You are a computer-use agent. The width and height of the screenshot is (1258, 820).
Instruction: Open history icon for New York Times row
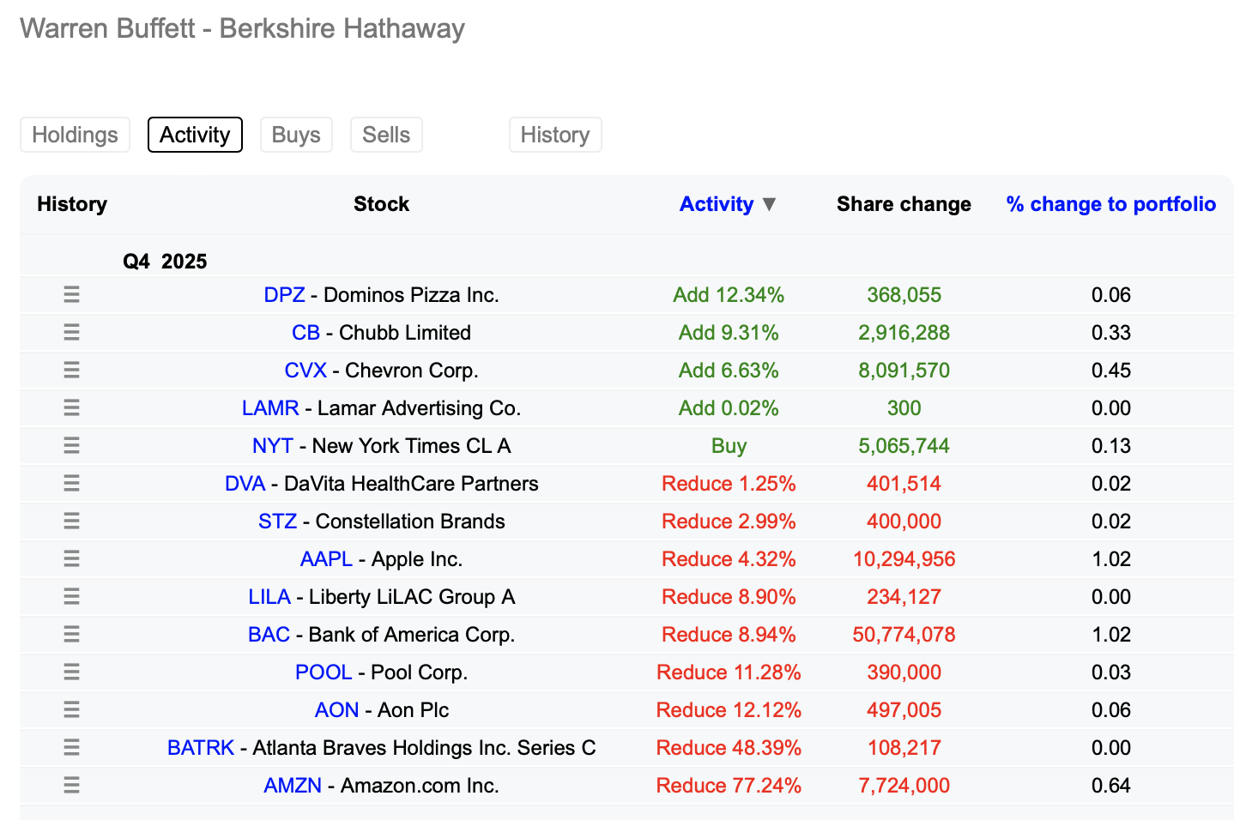[x=71, y=446]
